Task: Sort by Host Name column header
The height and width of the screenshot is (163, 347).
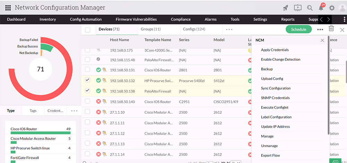Action: pos(119,40)
